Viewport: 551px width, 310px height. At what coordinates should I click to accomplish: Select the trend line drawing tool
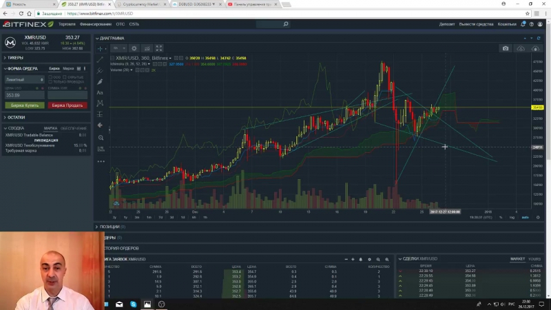(100, 59)
